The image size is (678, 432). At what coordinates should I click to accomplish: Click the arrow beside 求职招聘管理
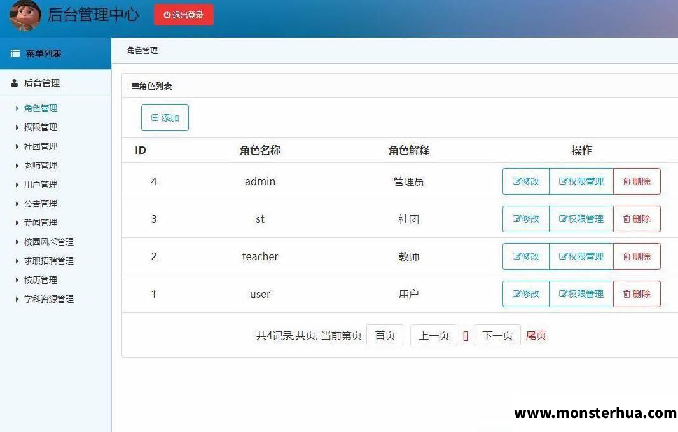(17, 261)
